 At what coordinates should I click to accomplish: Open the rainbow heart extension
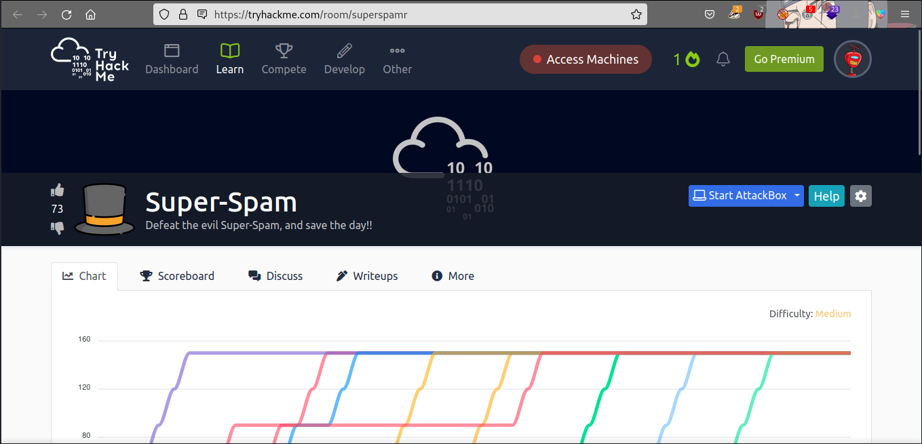[881, 14]
